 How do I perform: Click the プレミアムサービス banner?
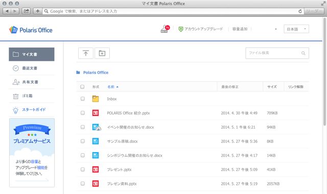click(32, 153)
